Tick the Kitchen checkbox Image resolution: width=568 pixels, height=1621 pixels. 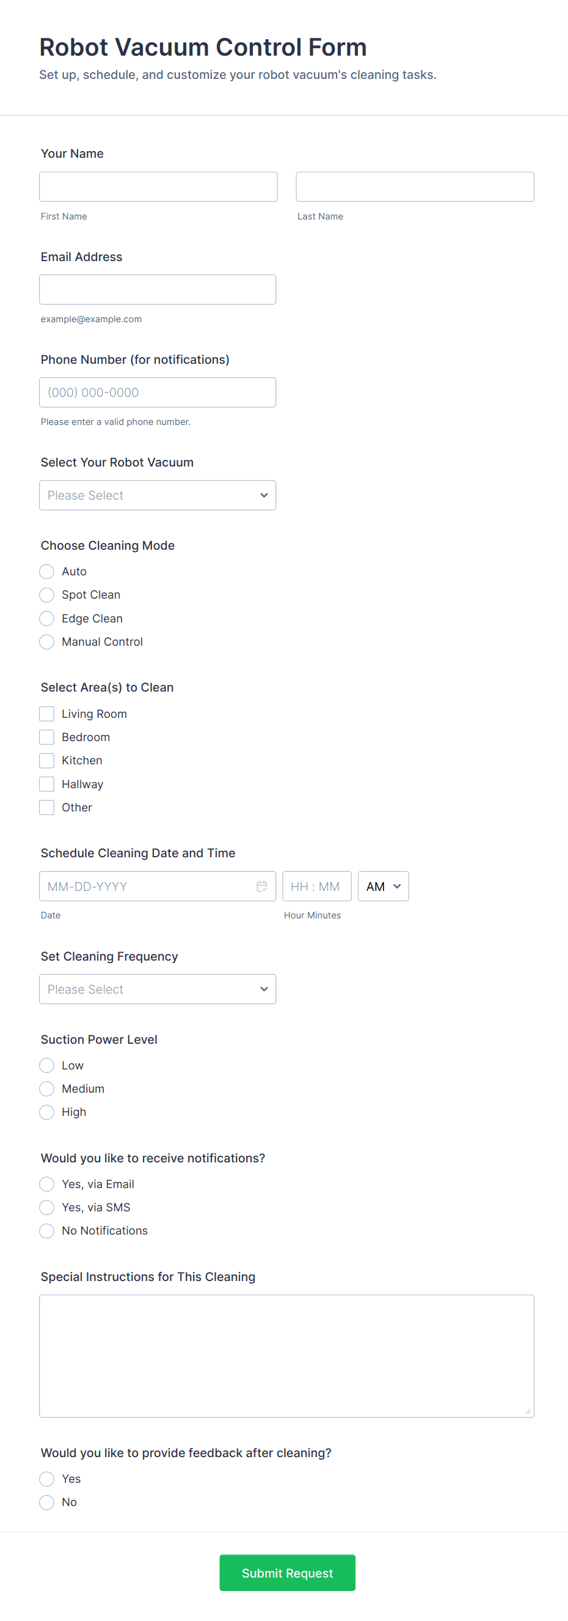click(46, 760)
